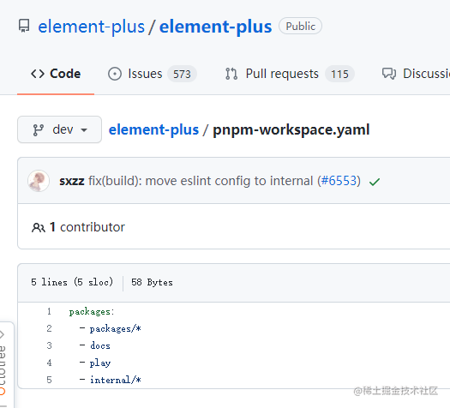
Task: Click line number 3 in code
Action: (50, 345)
